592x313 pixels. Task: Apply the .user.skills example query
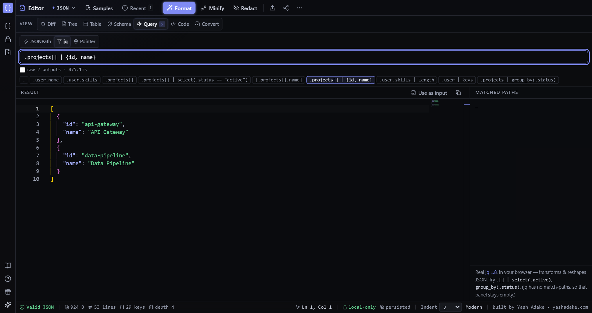click(82, 80)
